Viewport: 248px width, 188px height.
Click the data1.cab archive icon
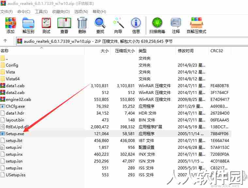pyautogui.click(x=3, y=86)
